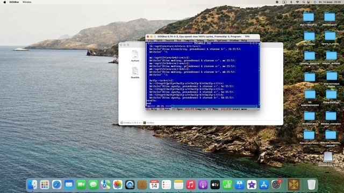This screenshot has width=344, height=193.
Task: Open the Help menu in Turbo Pascal
Action: (244, 41)
